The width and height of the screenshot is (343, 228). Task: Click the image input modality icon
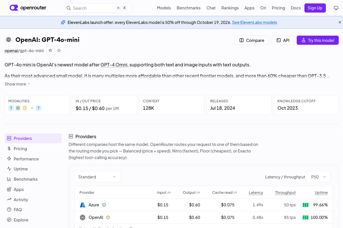pos(18,108)
